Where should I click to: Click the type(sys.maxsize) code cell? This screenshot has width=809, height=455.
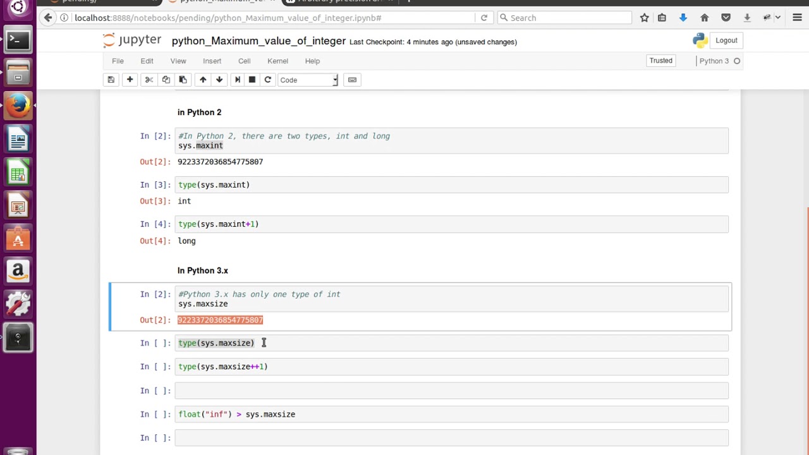[451, 343]
